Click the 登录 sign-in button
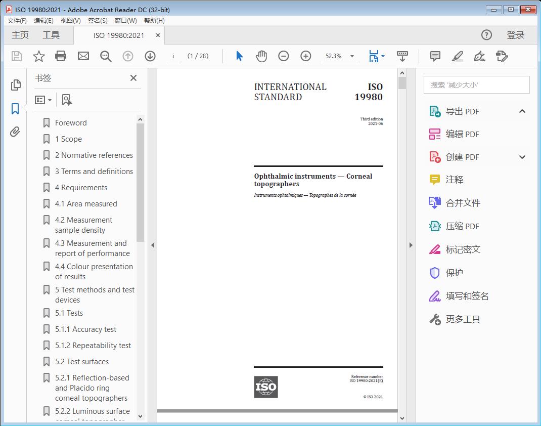 coord(515,35)
